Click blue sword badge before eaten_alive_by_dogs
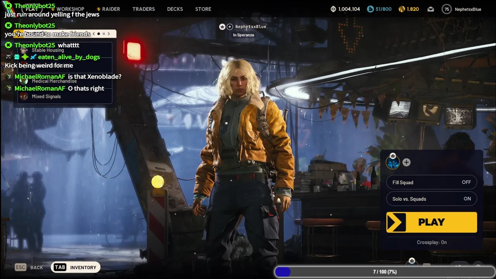 (x=33, y=57)
